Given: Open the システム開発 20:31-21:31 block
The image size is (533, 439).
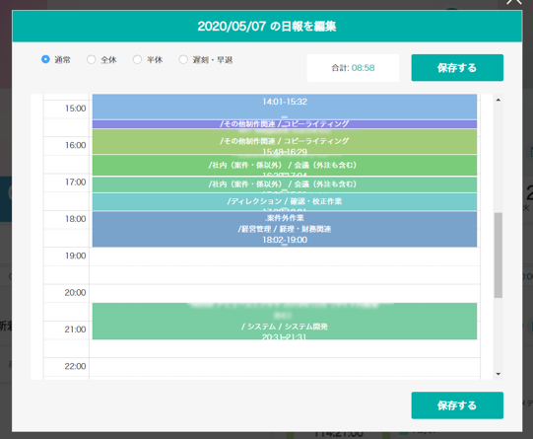Looking at the screenshot, I should [285, 321].
